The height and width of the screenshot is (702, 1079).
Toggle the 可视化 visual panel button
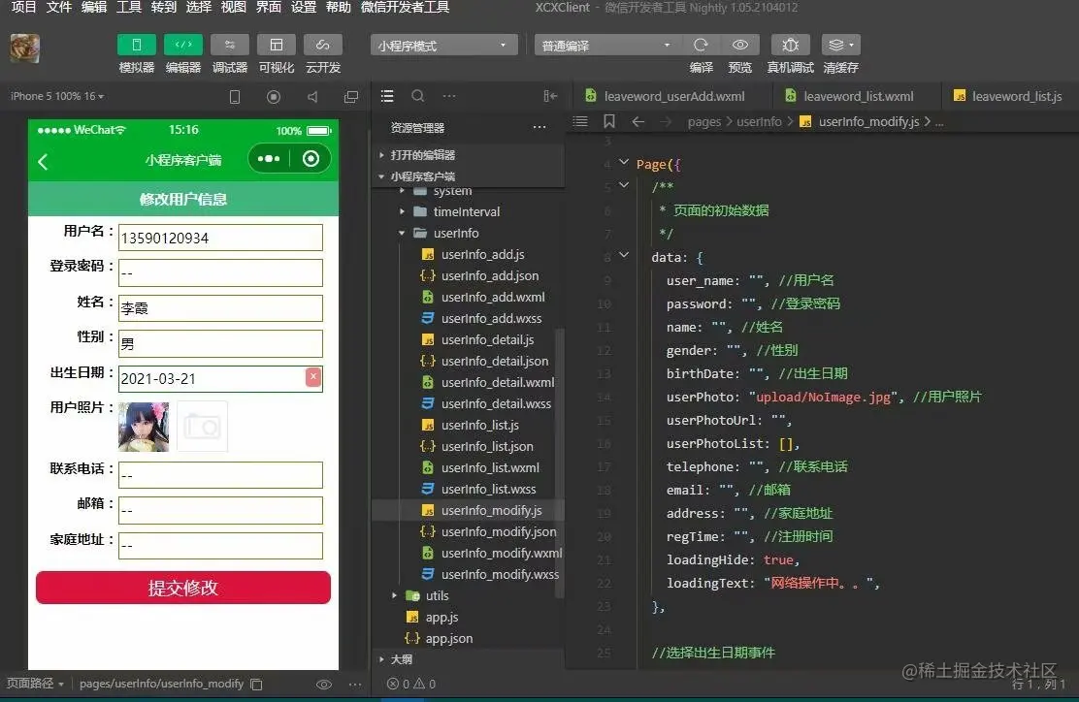tap(276, 45)
